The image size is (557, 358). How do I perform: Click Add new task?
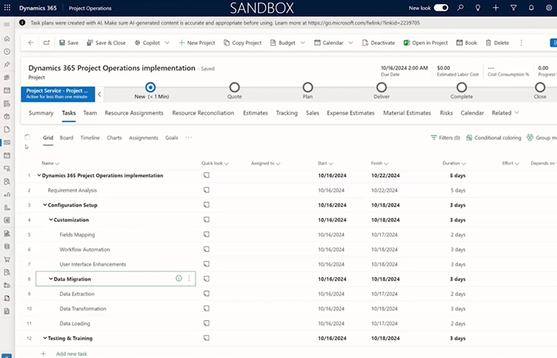coord(71,354)
